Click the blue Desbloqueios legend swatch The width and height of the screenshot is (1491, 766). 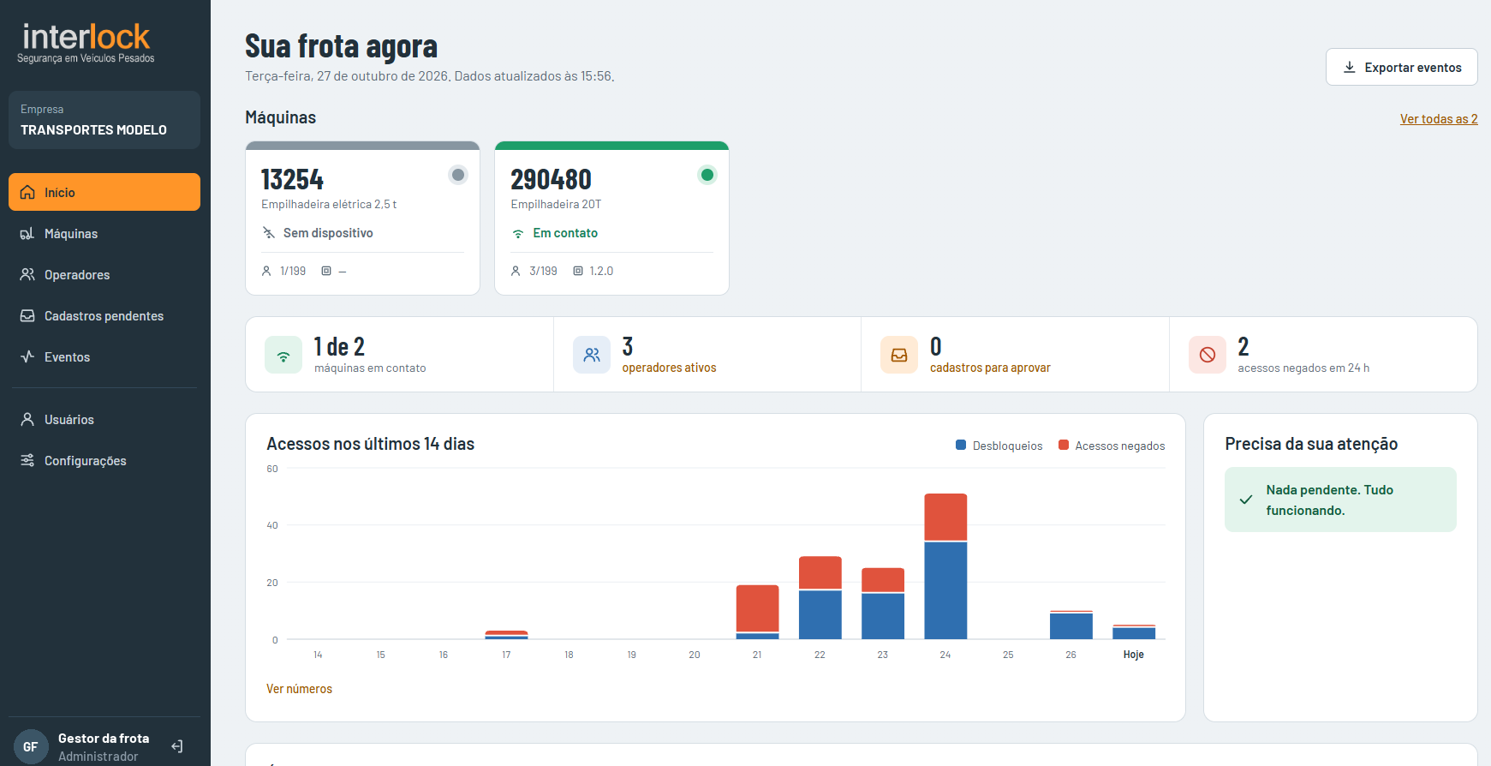click(961, 445)
